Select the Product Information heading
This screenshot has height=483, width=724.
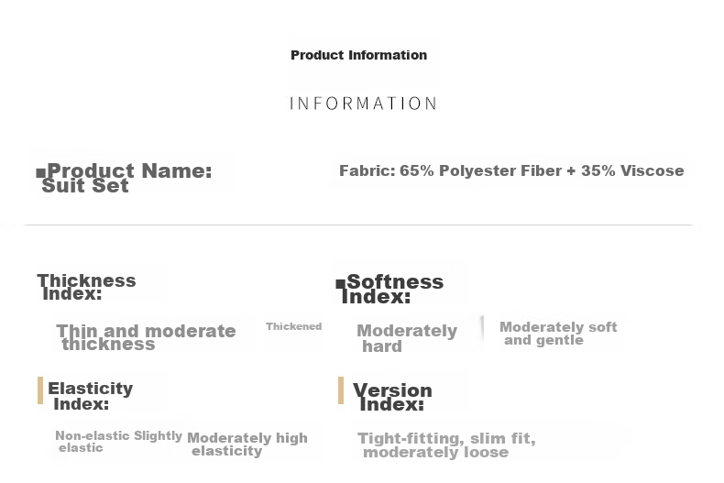(358, 55)
